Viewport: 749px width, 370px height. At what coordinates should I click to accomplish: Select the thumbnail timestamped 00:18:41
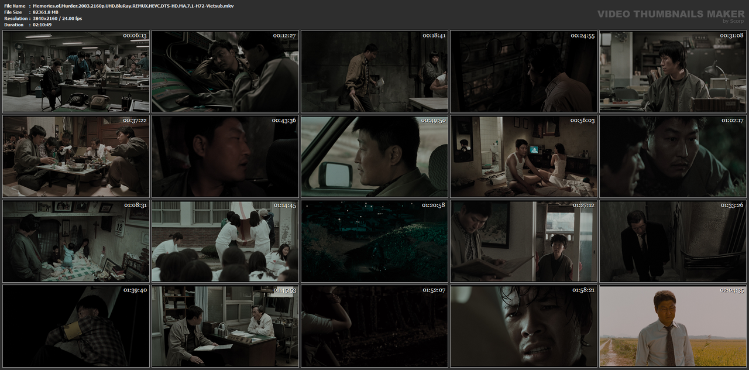(x=374, y=71)
